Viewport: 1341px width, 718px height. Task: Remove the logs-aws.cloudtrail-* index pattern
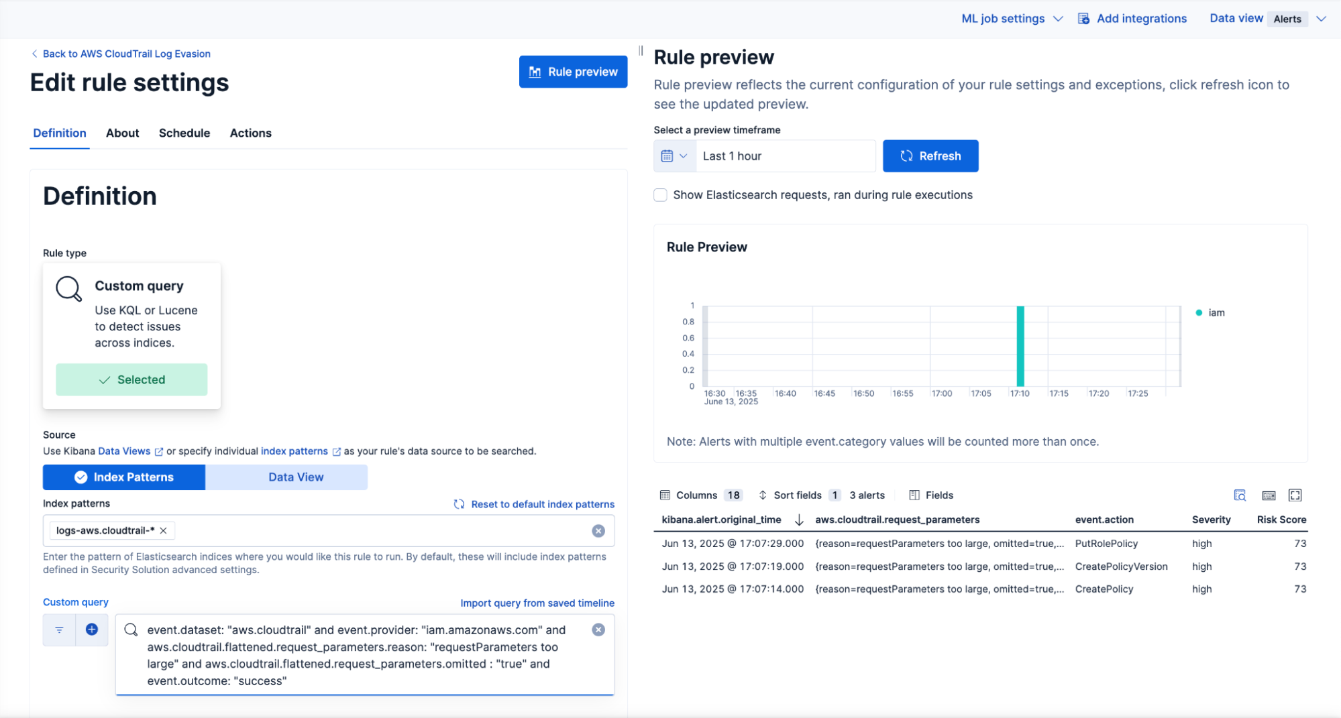coord(164,530)
